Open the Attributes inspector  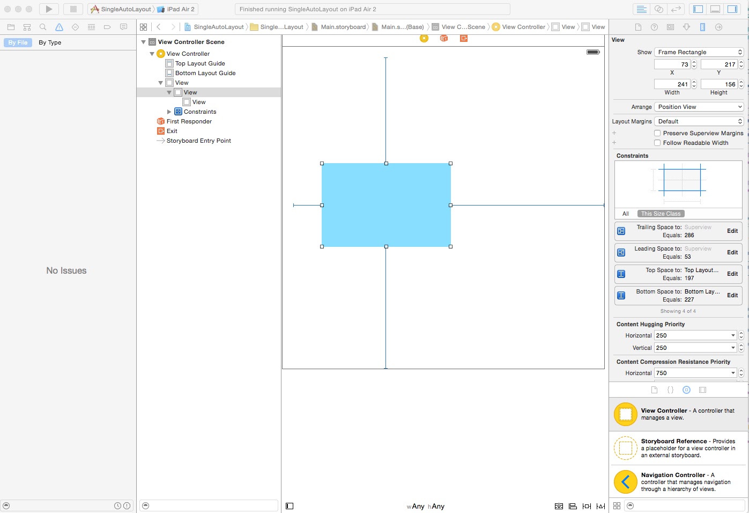[686, 26]
